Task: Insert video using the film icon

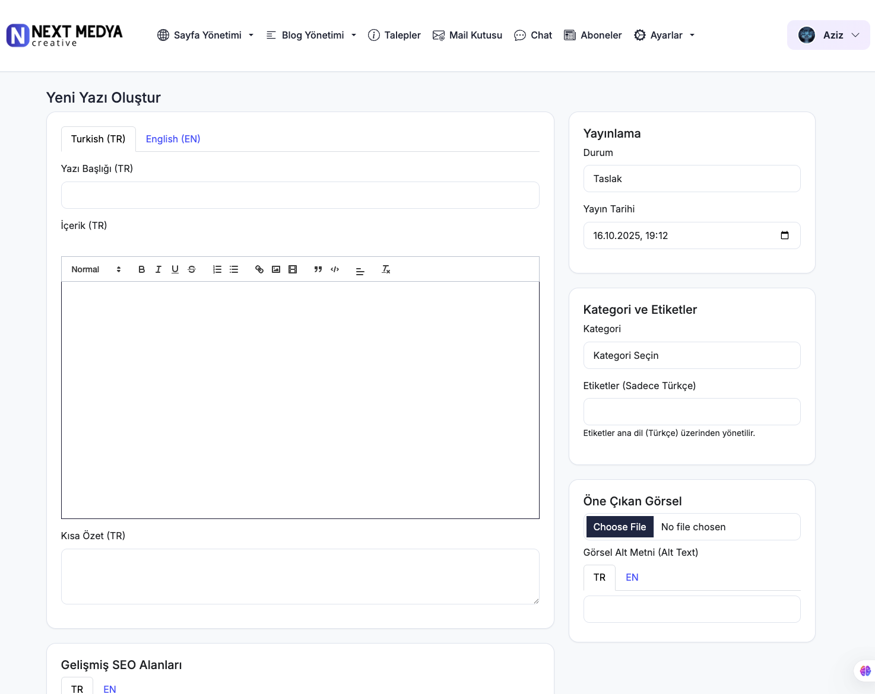Action: pos(293,269)
